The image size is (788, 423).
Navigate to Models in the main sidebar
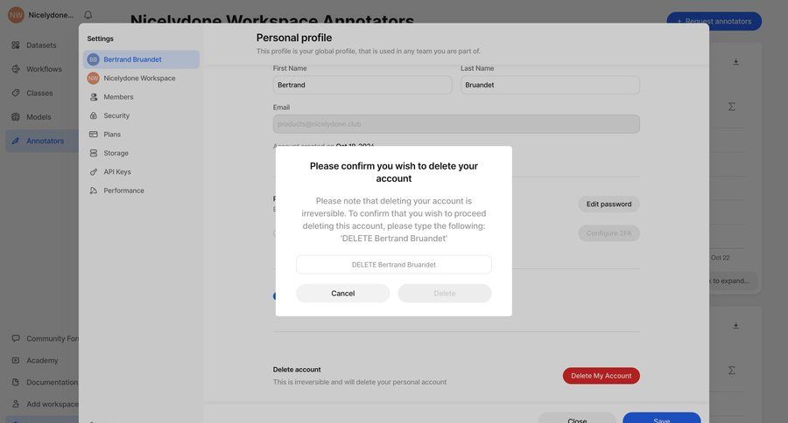click(x=39, y=117)
